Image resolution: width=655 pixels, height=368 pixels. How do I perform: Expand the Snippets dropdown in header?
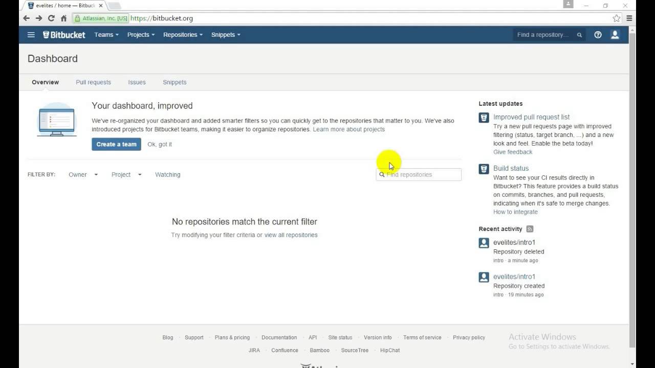226,35
